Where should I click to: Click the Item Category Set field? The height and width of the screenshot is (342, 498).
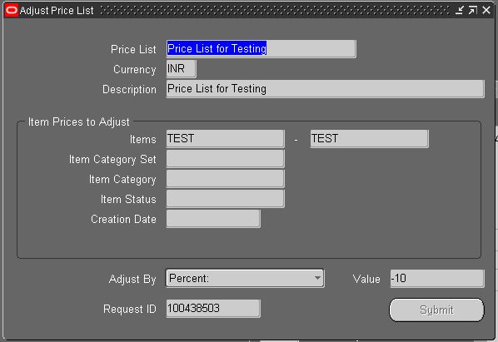[225, 159]
